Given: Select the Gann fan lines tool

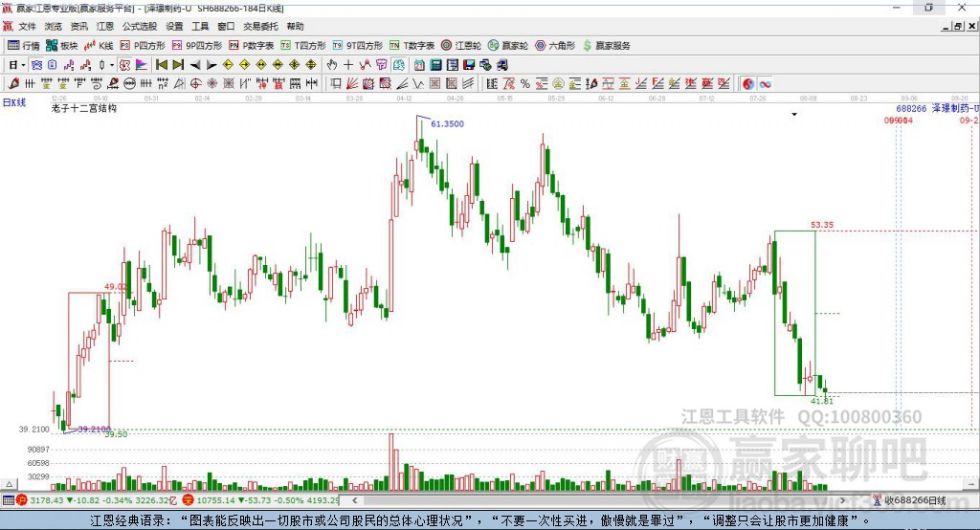Looking at the screenshot, I should [x=352, y=84].
